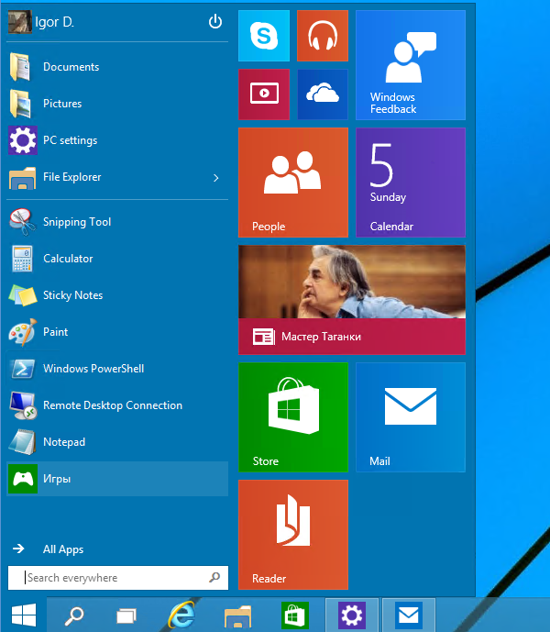The width and height of the screenshot is (550, 632).
Task: Open the Reader tile
Action: click(x=293, y=535)
